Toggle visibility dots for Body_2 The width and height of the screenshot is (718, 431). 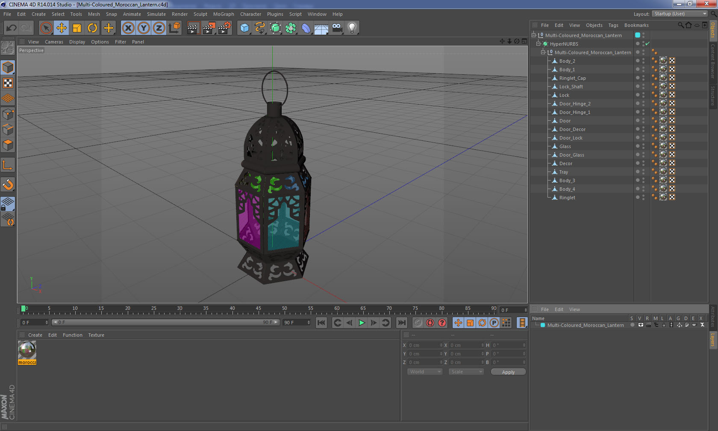[x=643, y=61]
